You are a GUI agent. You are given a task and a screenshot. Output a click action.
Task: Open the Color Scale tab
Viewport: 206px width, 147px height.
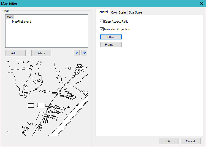[x=118, y=12]
